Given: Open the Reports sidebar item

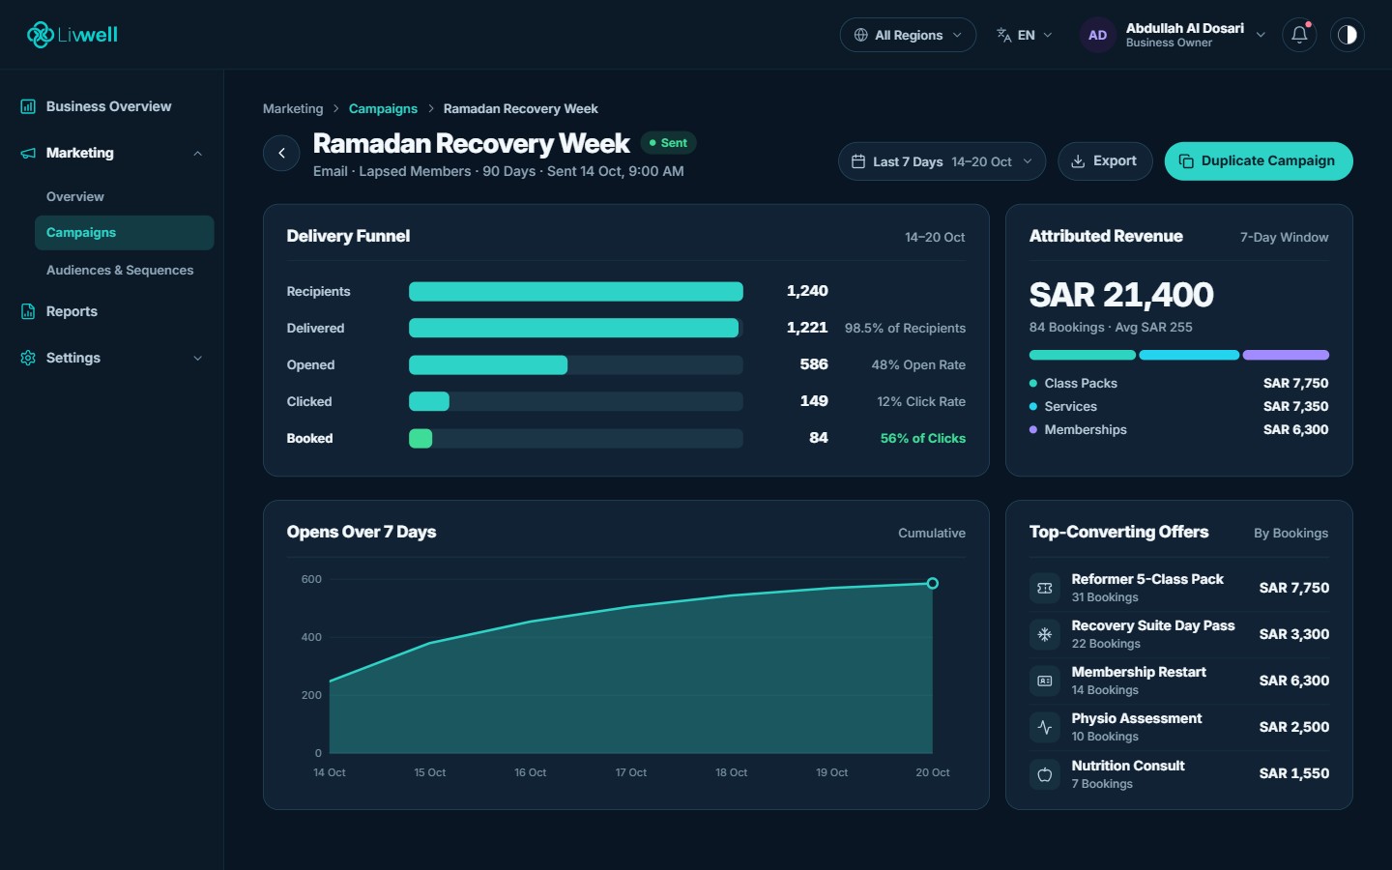Looking at the screenshot, I should [112, 311].
